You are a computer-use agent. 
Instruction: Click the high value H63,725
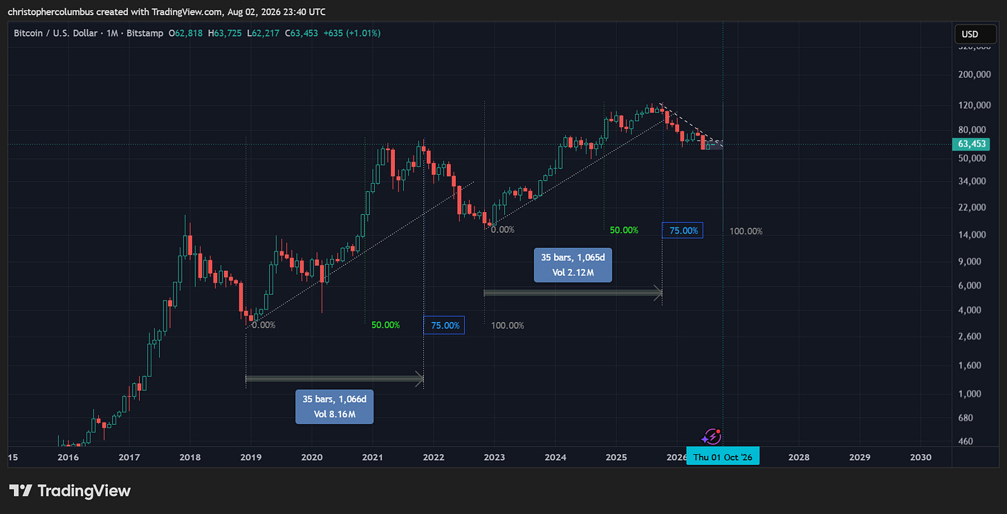(225, 33)
